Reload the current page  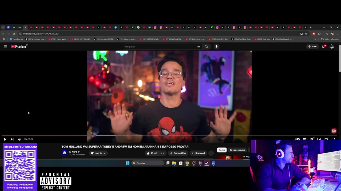point(14,34)
